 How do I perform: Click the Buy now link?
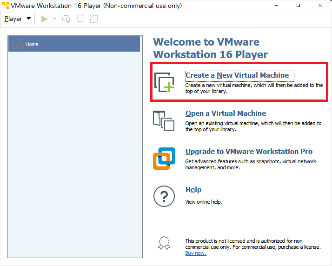point(196,253)
